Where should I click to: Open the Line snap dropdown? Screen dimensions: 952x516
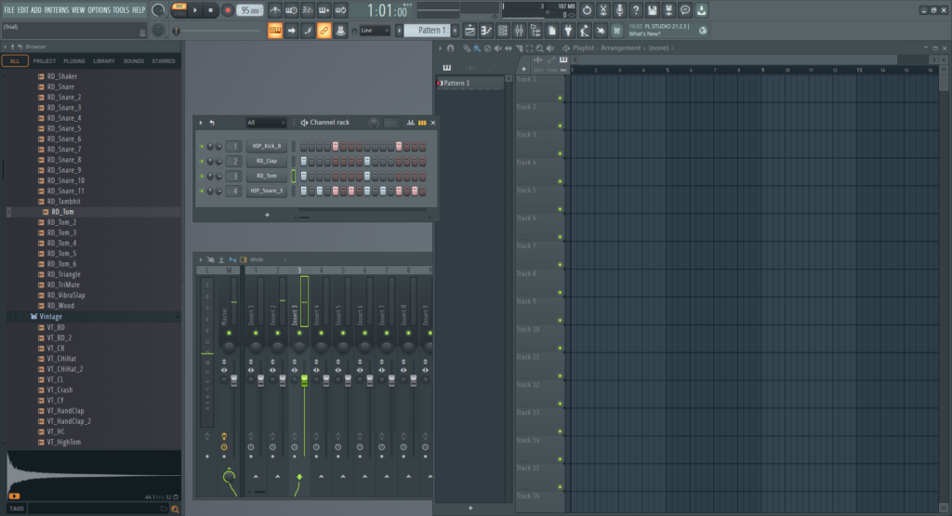point(375,31)
